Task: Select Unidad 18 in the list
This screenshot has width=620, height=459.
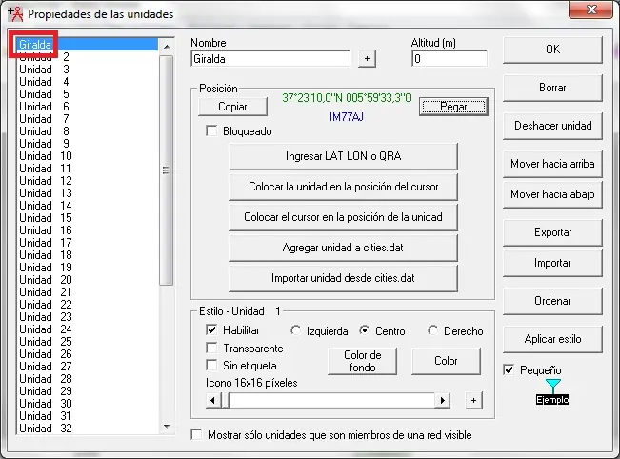Action: (x=87, y=255)
